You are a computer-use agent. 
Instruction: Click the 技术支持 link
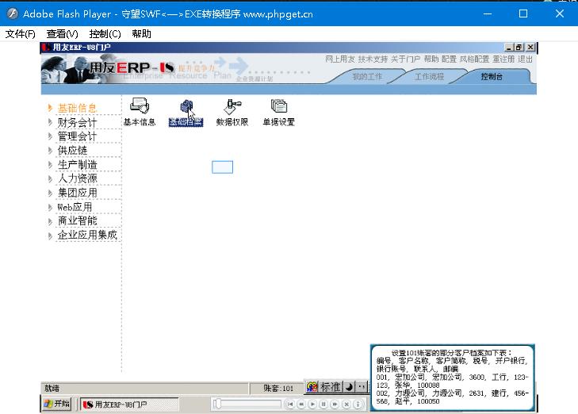tap(373, 59)
